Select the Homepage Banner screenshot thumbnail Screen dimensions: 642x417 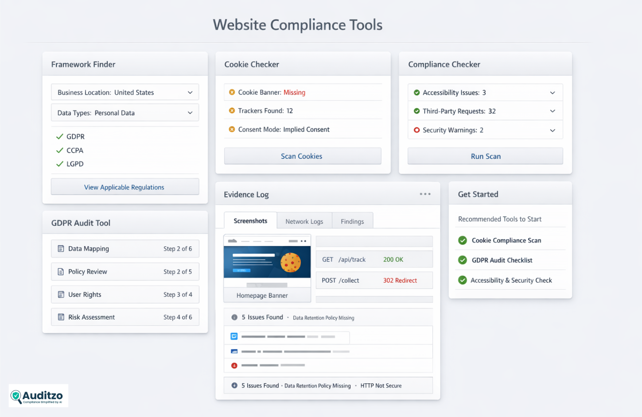coord(267,268)
